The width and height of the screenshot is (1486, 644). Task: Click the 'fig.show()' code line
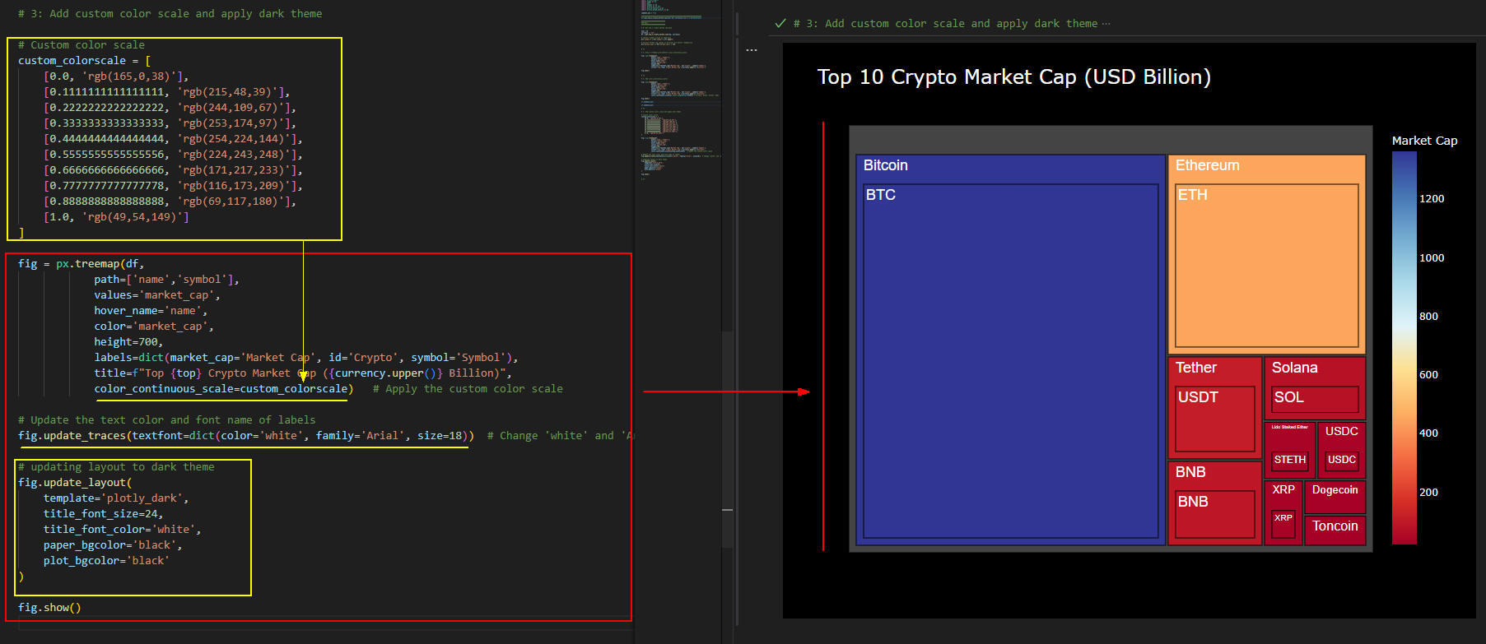tap(49, 608)
